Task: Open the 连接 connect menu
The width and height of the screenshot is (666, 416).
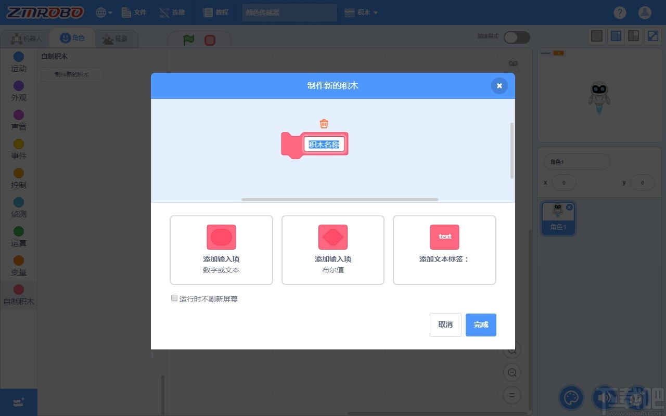Action: pyautogui.click(x=172, y=12)
